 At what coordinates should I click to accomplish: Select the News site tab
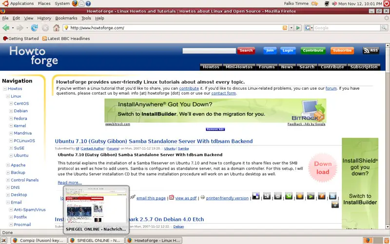(287, 67)
